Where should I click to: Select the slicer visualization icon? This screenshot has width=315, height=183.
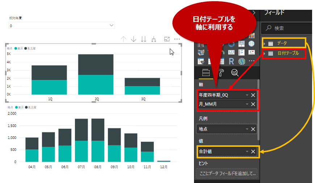tap(201, 61)
